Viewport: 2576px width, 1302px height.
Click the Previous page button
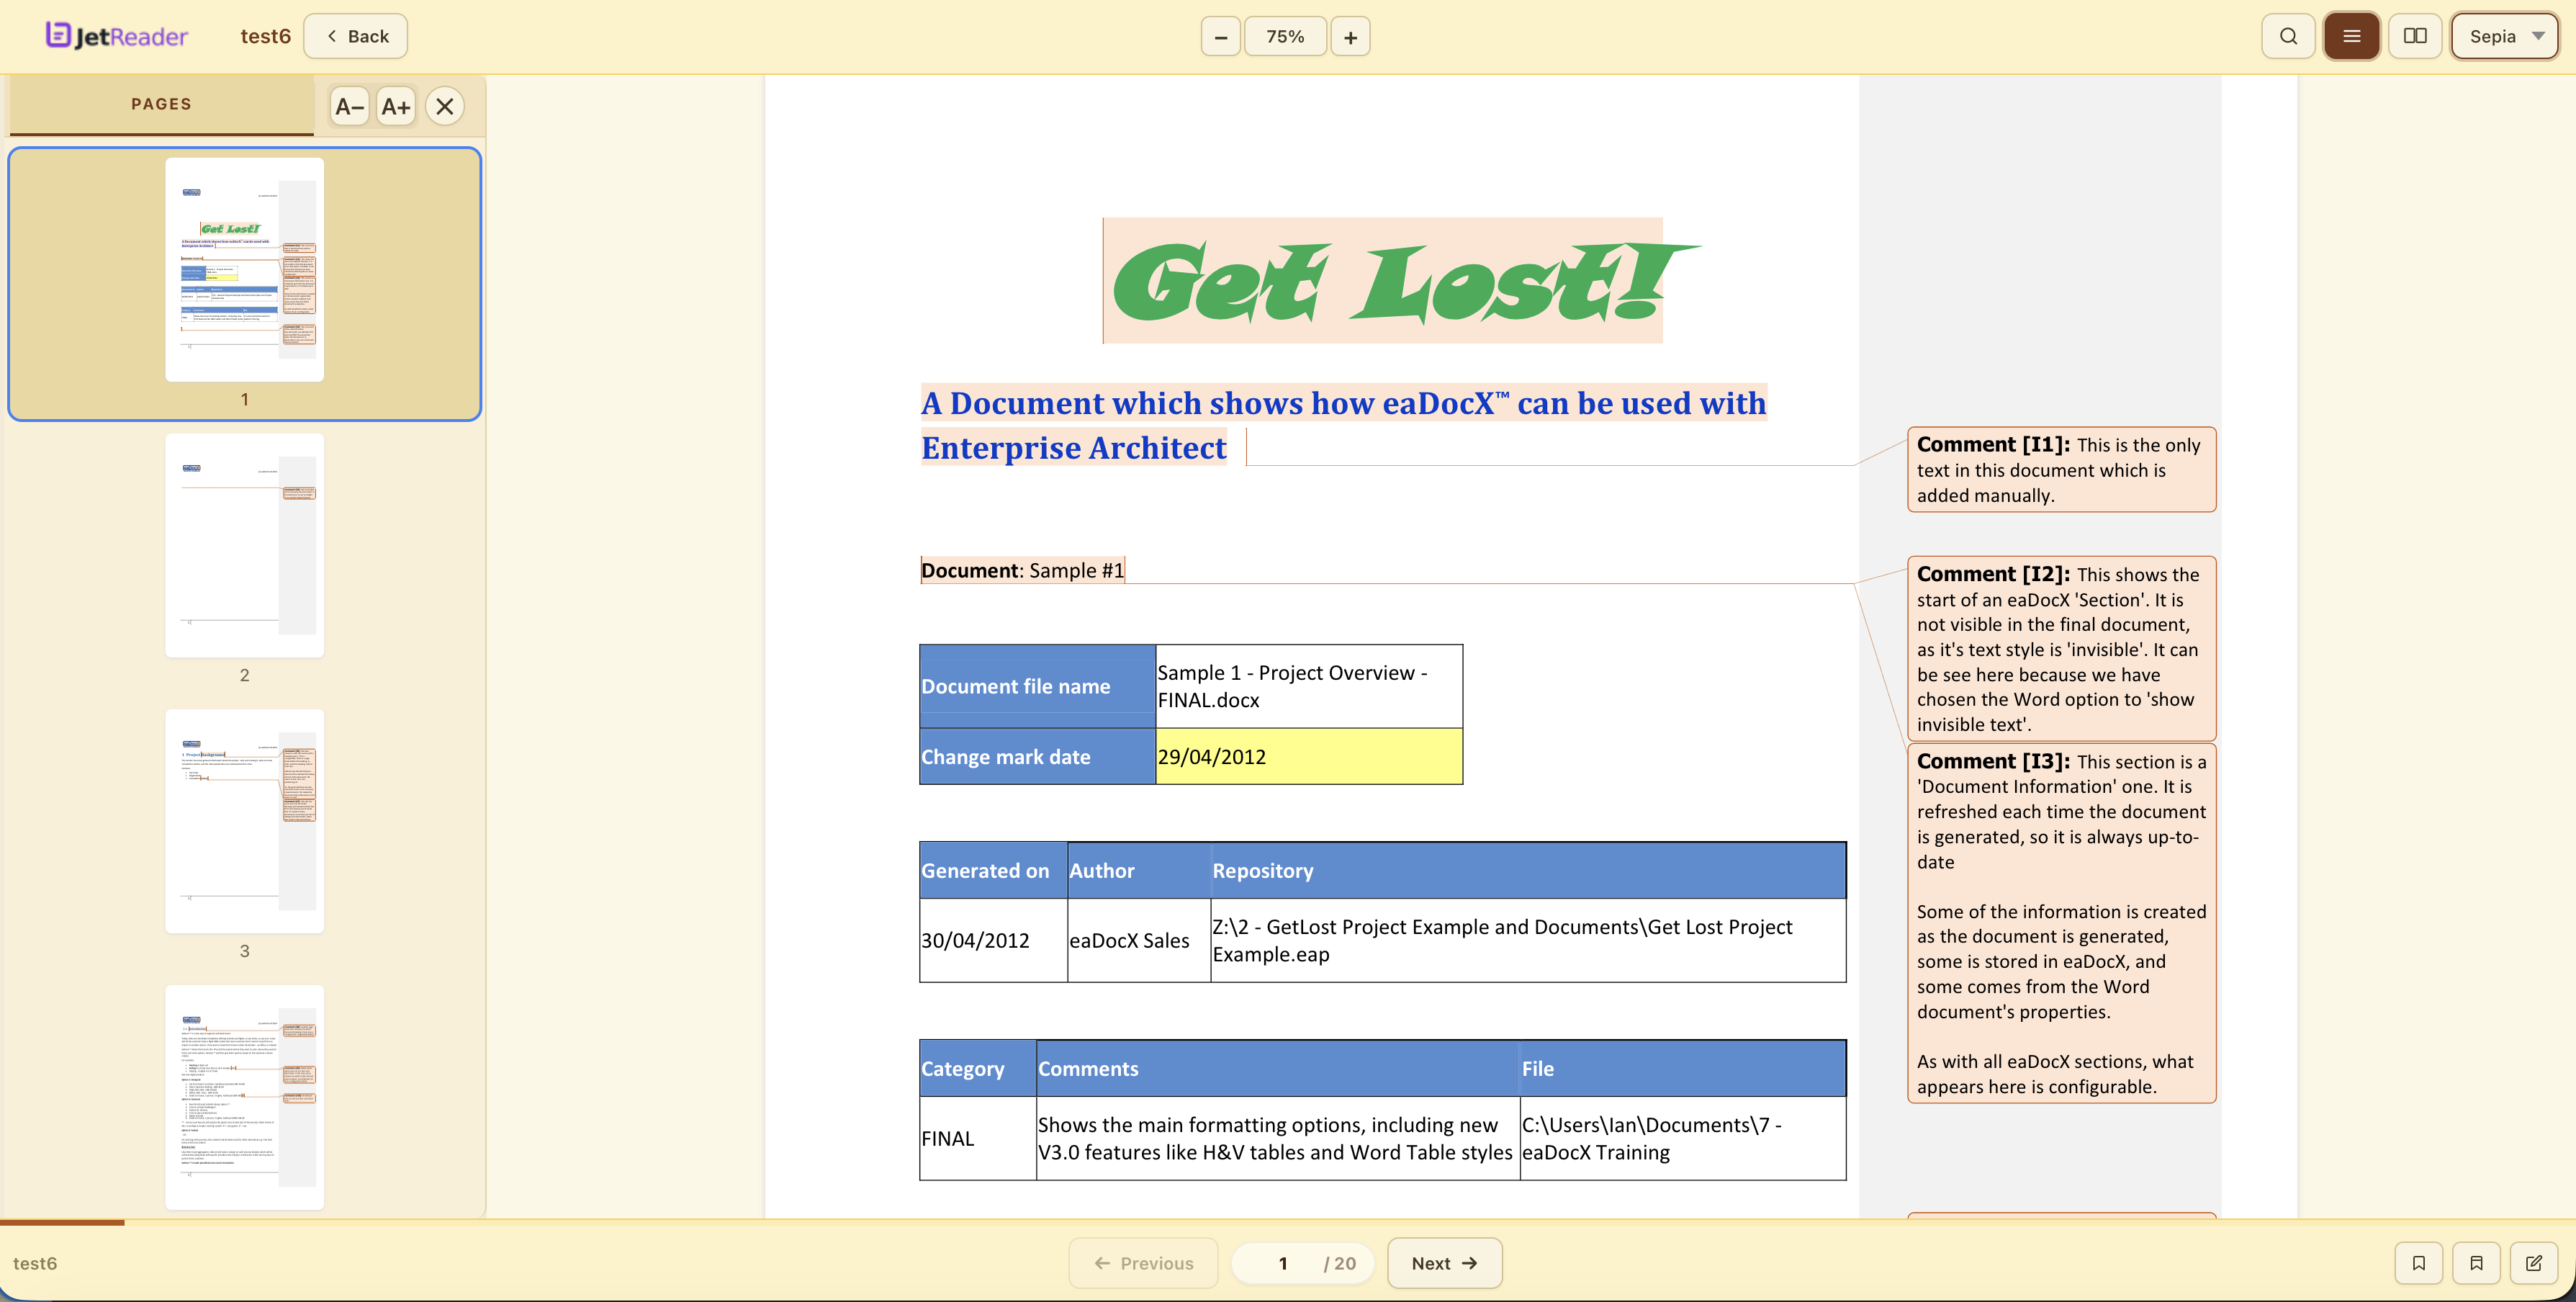1143,1263
